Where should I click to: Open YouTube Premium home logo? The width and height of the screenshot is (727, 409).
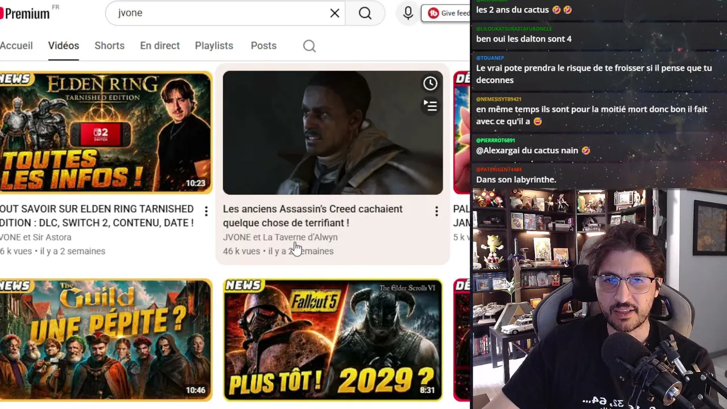26,13
